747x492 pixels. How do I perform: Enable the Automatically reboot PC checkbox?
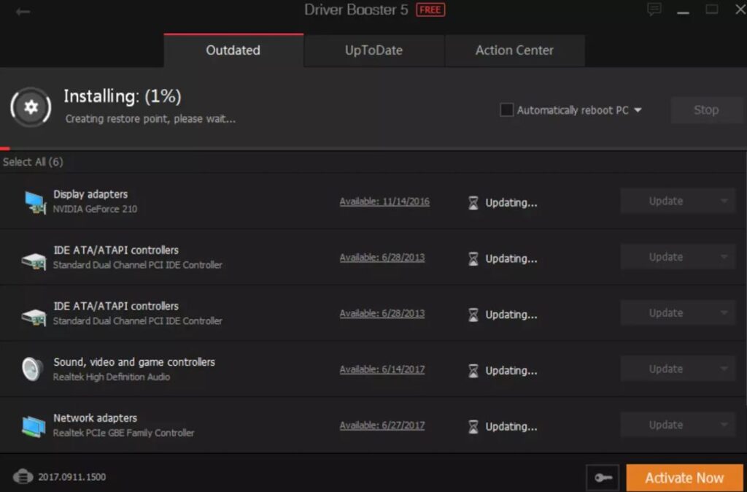pyautogui.click(x=506, y=110)
